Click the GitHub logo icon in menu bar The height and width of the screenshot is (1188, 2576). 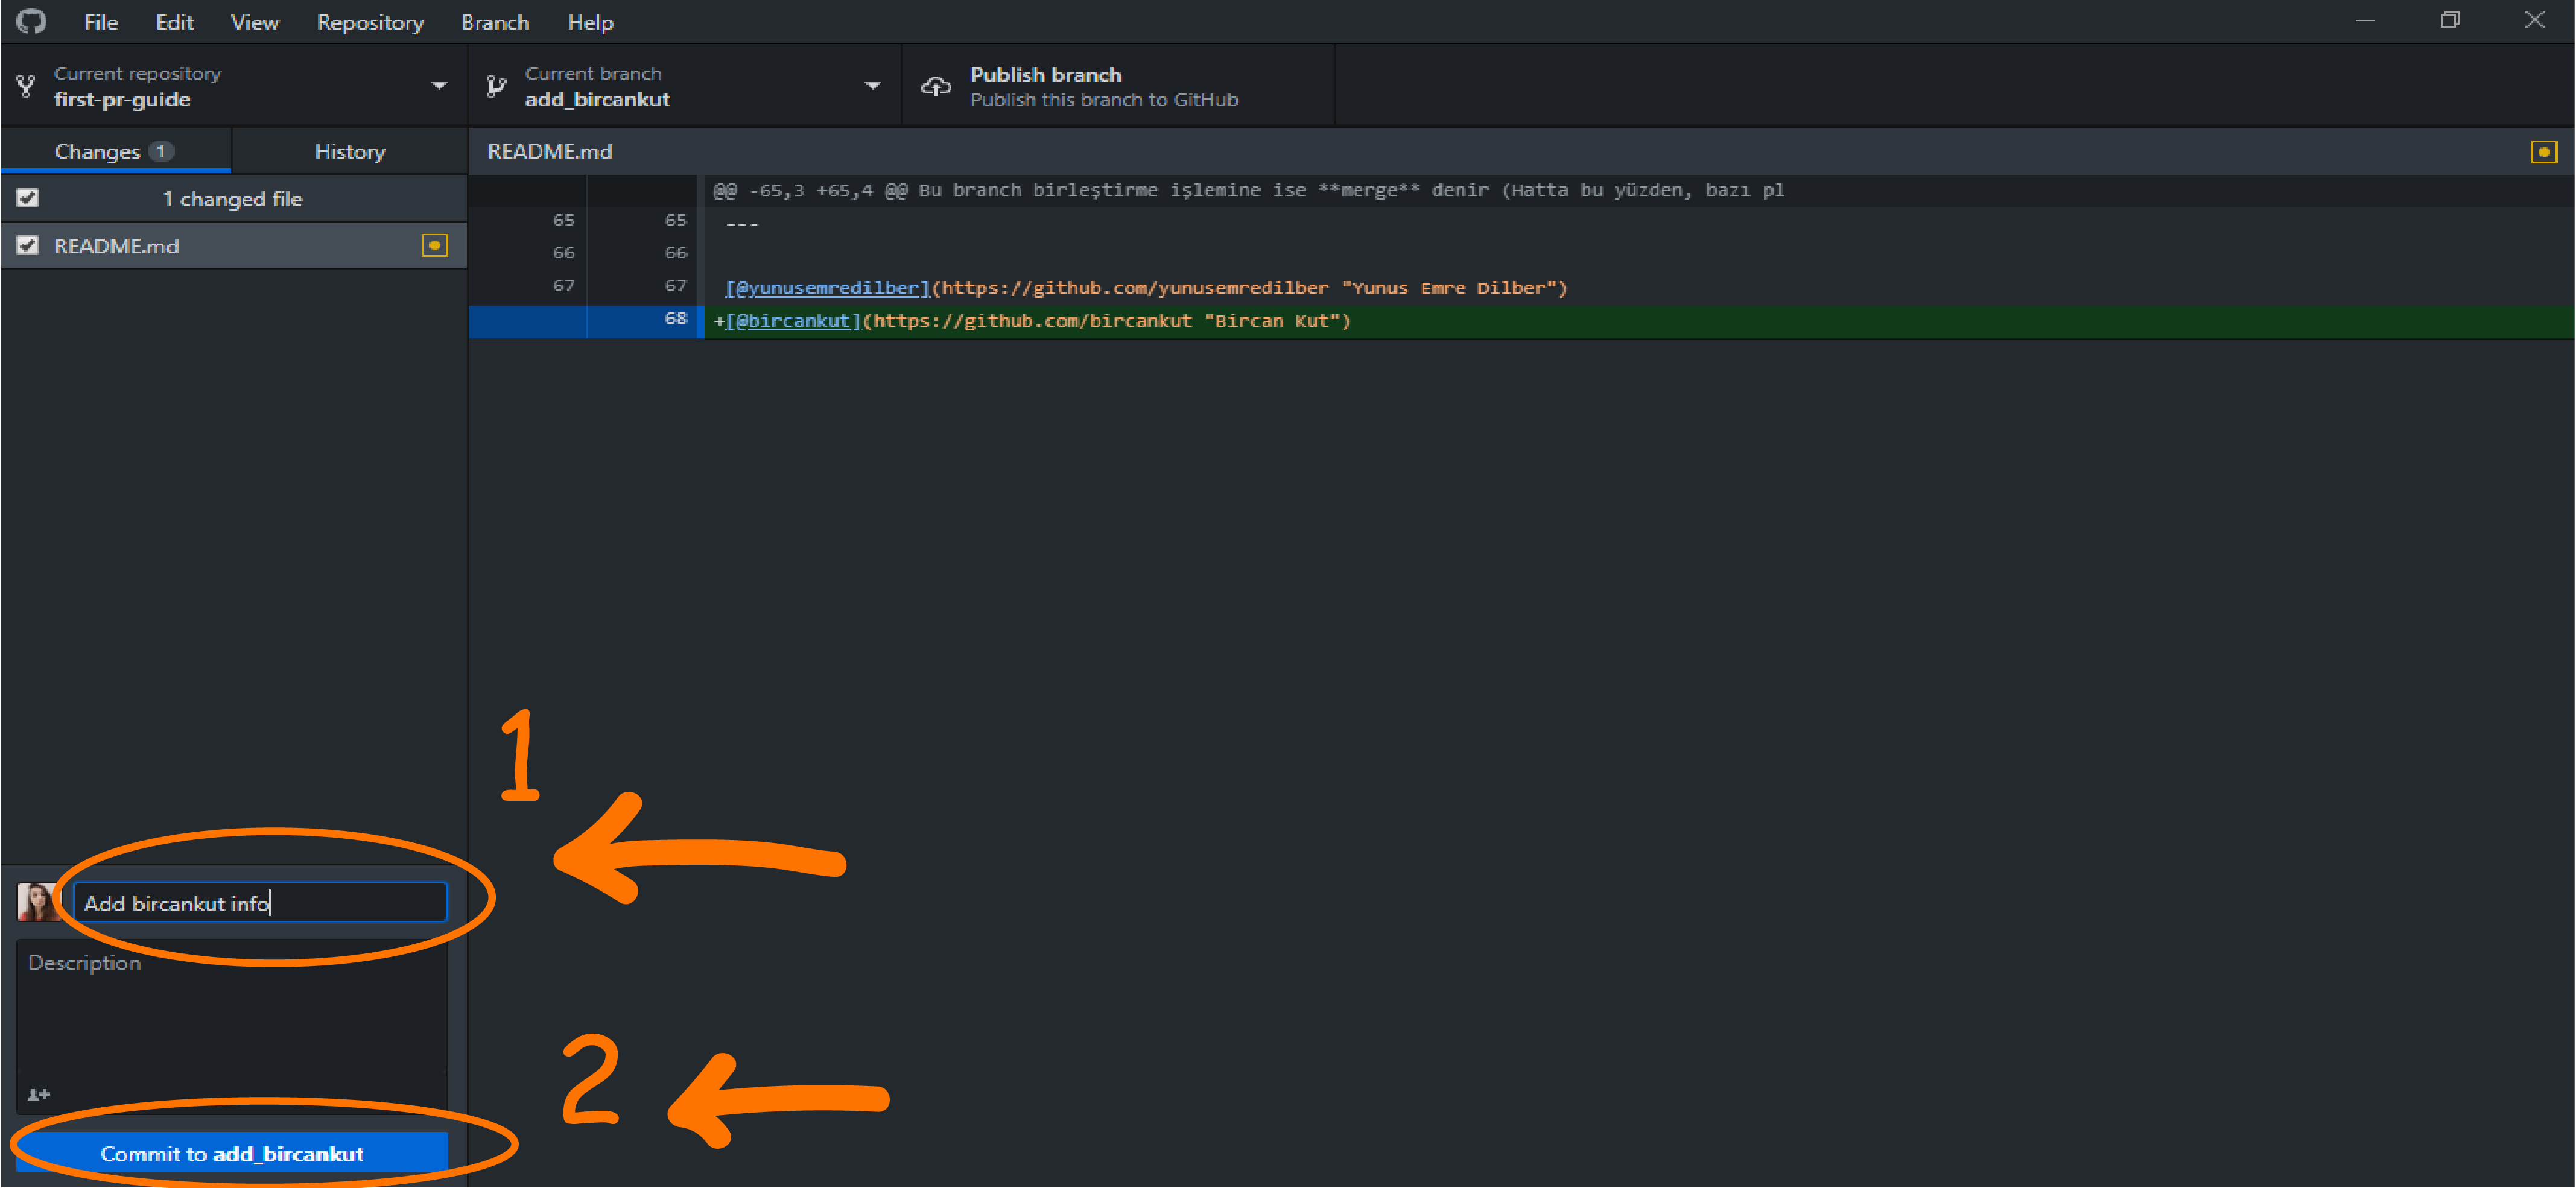pos(31,21)
